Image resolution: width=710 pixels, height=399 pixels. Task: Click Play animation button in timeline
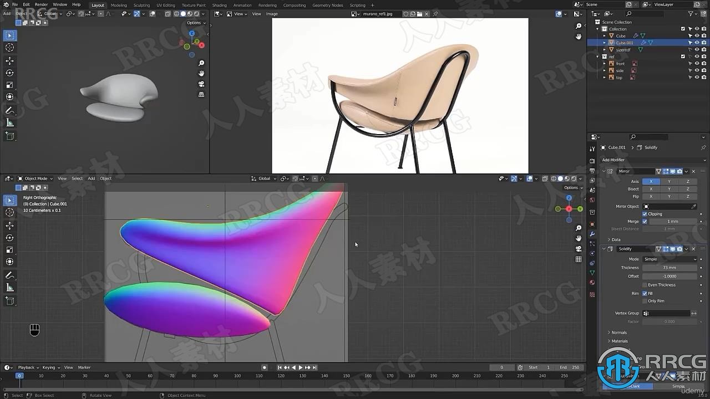[x=301, y=367]
